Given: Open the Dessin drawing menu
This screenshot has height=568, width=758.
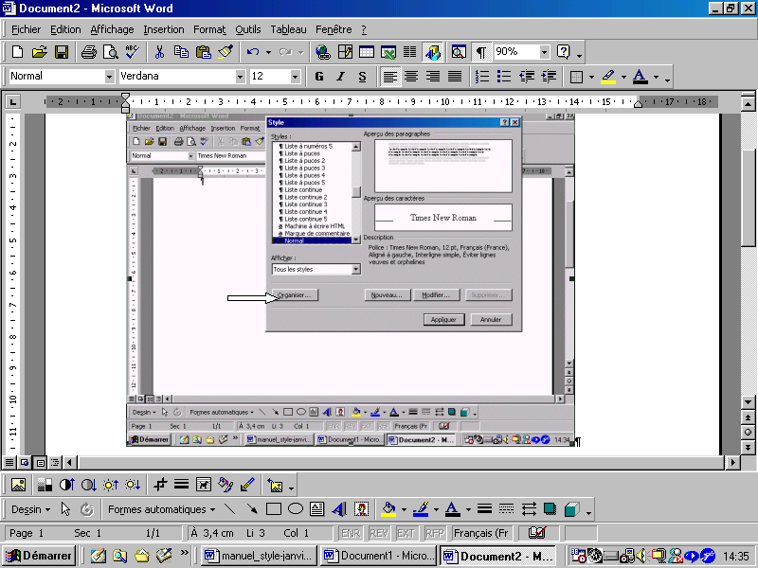Looking at the screenshot, I should point(31,509).
